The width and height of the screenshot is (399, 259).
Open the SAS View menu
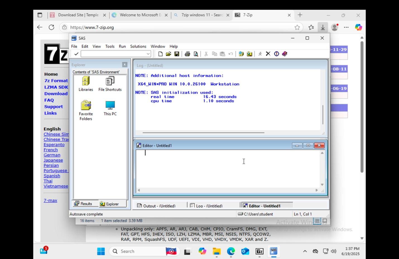pos(97,46)
